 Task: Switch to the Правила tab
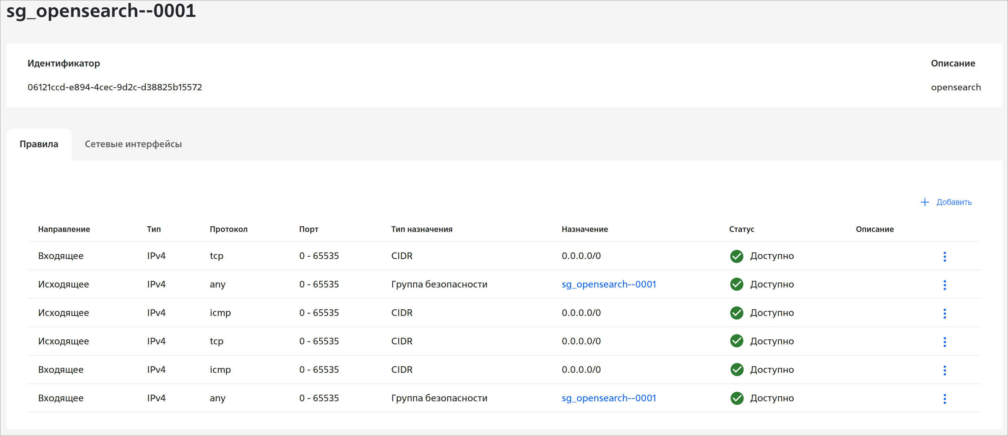pyautogui.click(x=39, y=144)
